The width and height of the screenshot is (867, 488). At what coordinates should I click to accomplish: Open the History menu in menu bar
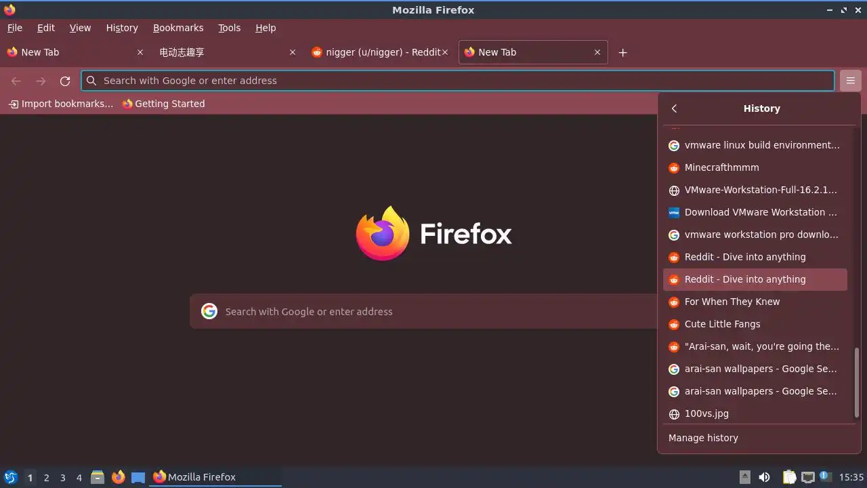122,28
